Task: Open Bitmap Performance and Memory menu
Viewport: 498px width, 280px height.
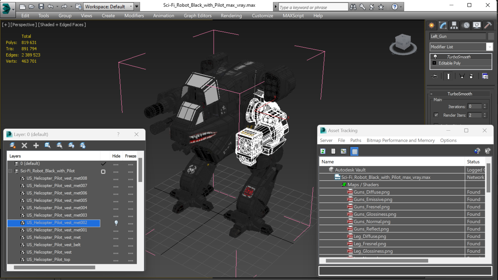Action: pyautogui.click(x=401, y=140)
